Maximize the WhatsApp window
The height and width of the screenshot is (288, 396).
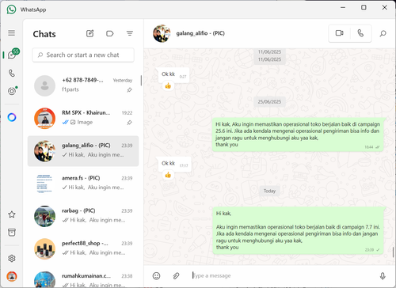(x=364, y=7)
